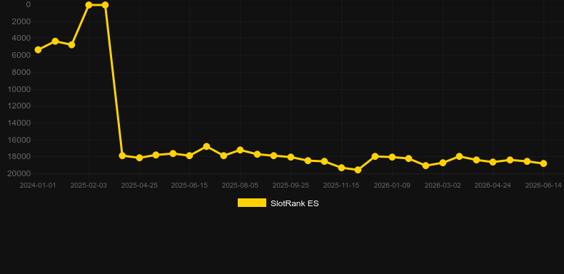Click x-axis date label 2025-04-25
564x274 pixels.
coord(139,186)
